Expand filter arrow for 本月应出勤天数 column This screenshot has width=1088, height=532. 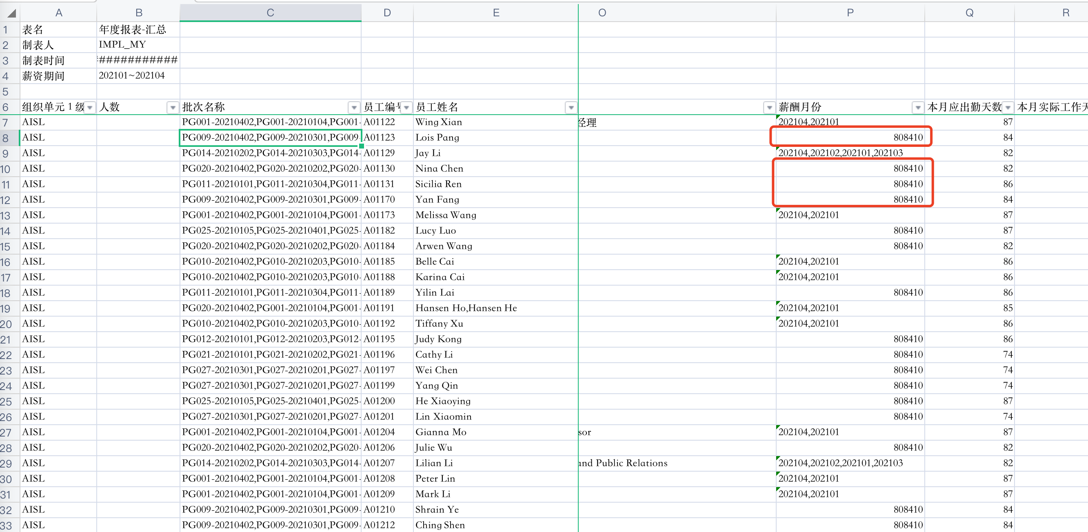[1008, 108]
